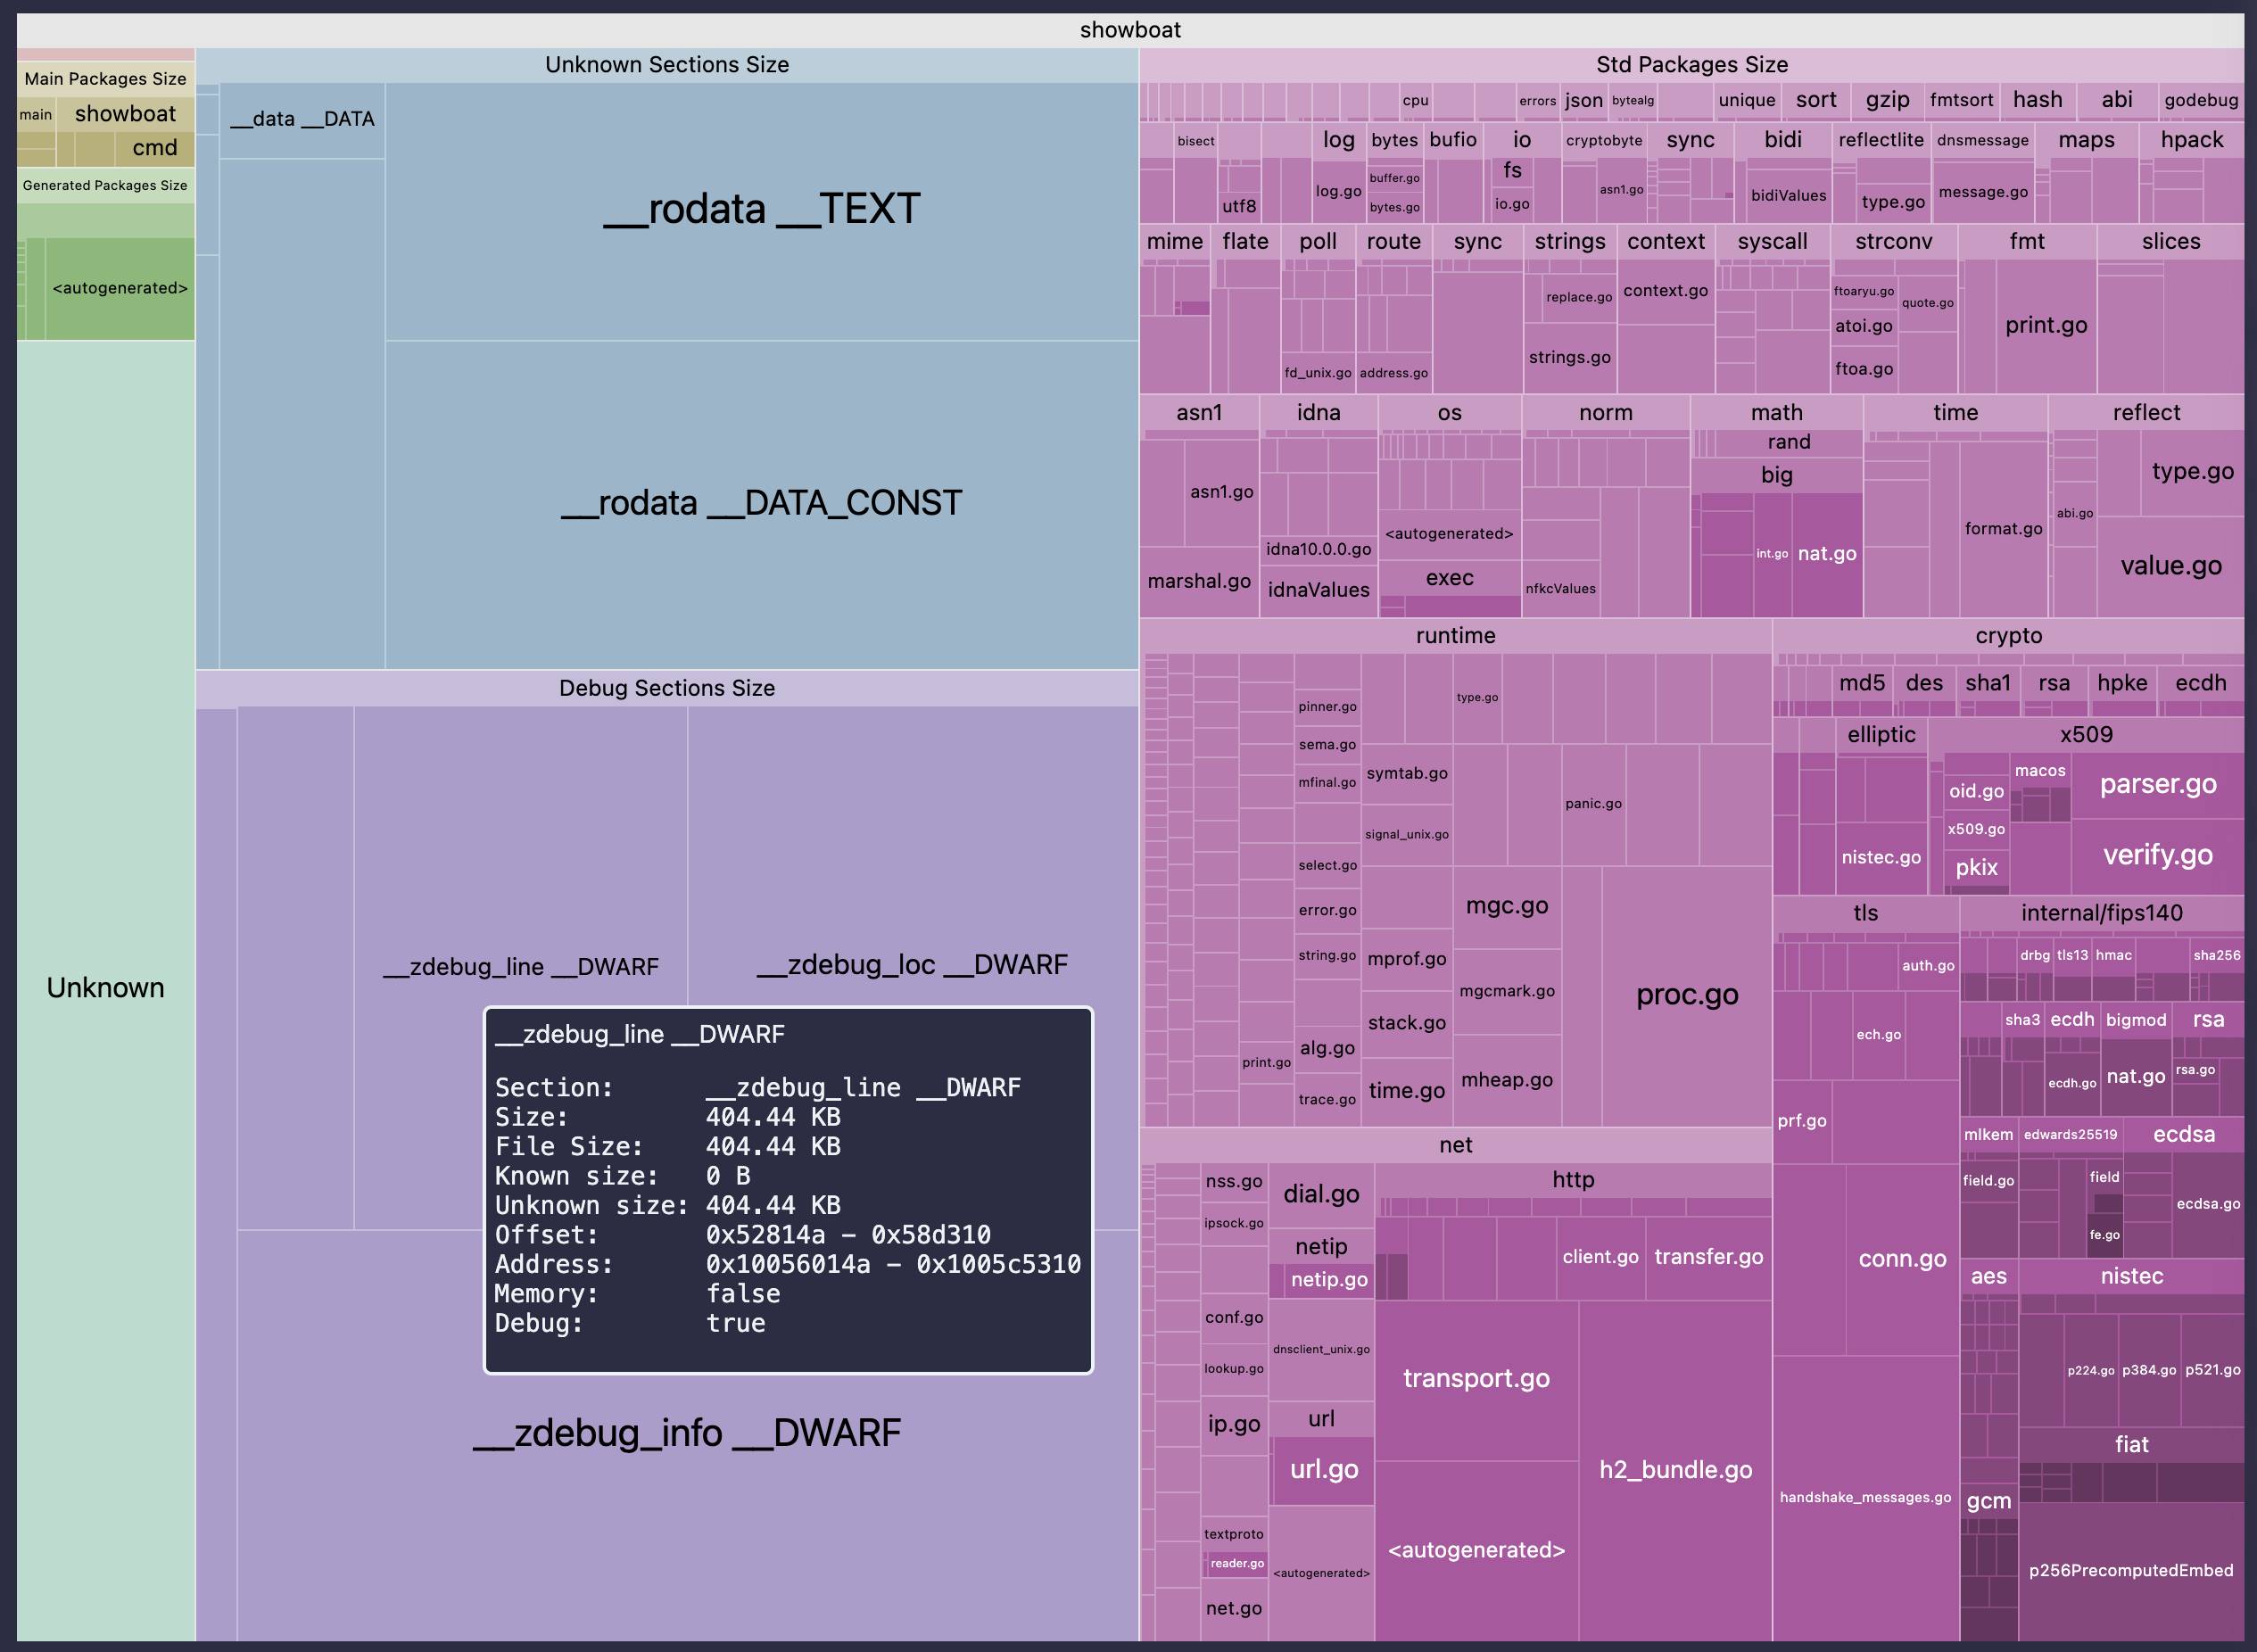Image resolution: width=2257 pixels, height=1652 pixels.
Task: Select the Main Packages Size header
Action: pyautogui.click(x=105, y=78)
